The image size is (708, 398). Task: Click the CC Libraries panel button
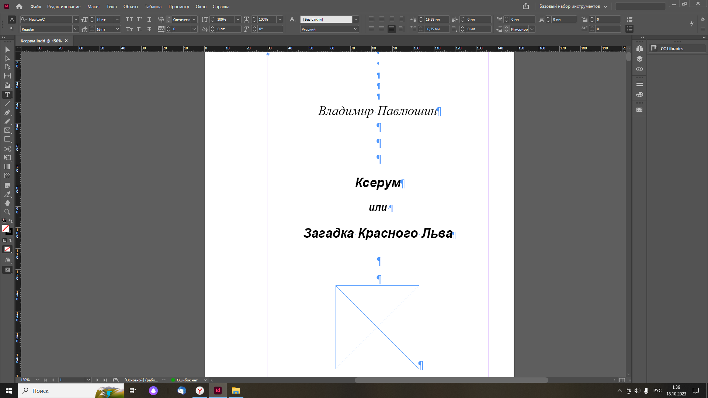click(671, 49)
